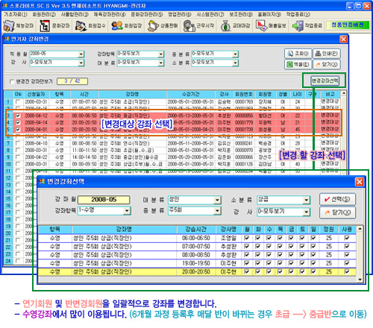Image resolution: width=373 pixels, height=328 pixels.
Task: Open 회원접수 from the toolbar
Action: [91, 25]
